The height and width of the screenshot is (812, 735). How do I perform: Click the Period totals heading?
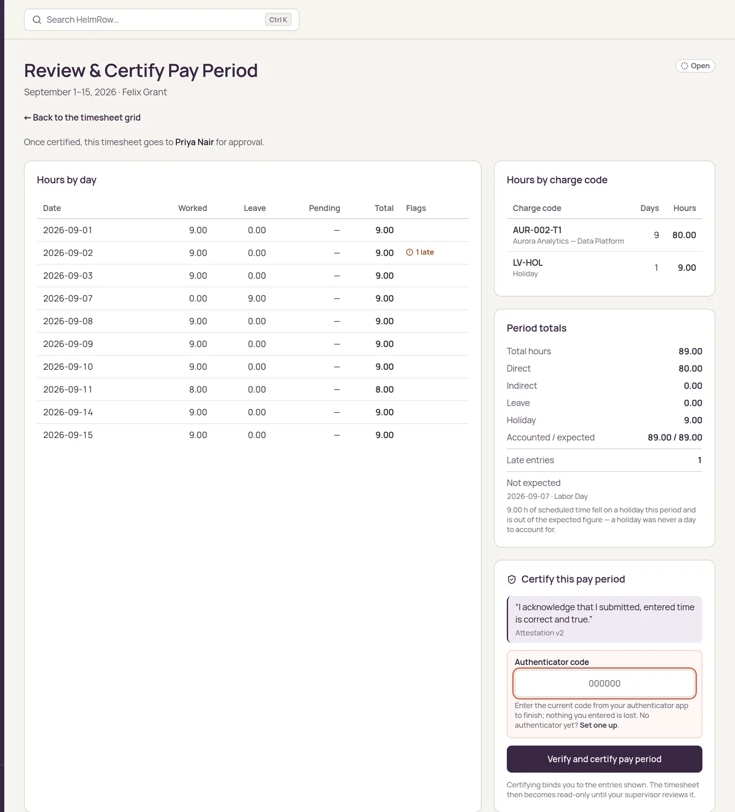(x=536, y=328)
